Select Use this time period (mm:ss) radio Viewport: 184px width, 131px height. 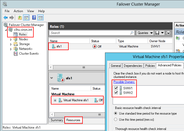pyautogui.click(x=116, y=119)
